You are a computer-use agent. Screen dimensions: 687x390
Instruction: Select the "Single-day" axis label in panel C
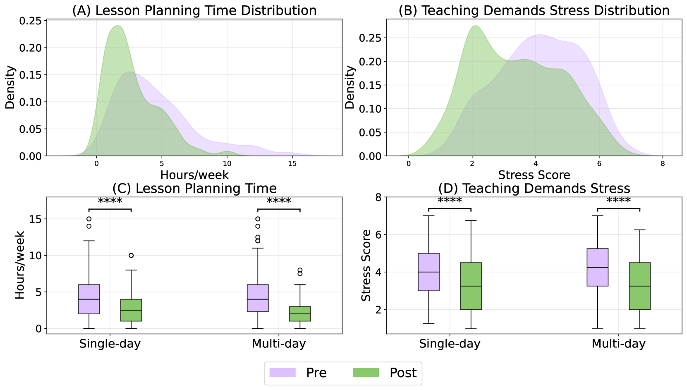(x=110, y=344)
